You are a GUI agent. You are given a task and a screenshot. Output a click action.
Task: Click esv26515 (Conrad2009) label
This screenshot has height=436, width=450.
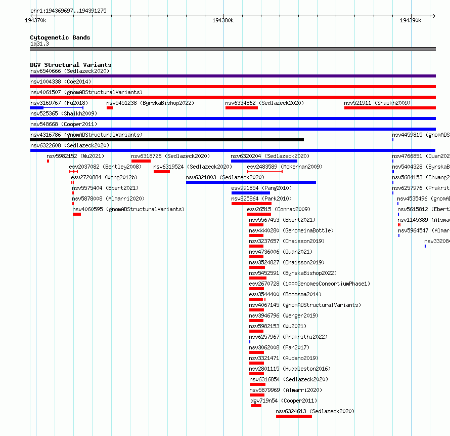pyautogui.click(x=279, y=209)
